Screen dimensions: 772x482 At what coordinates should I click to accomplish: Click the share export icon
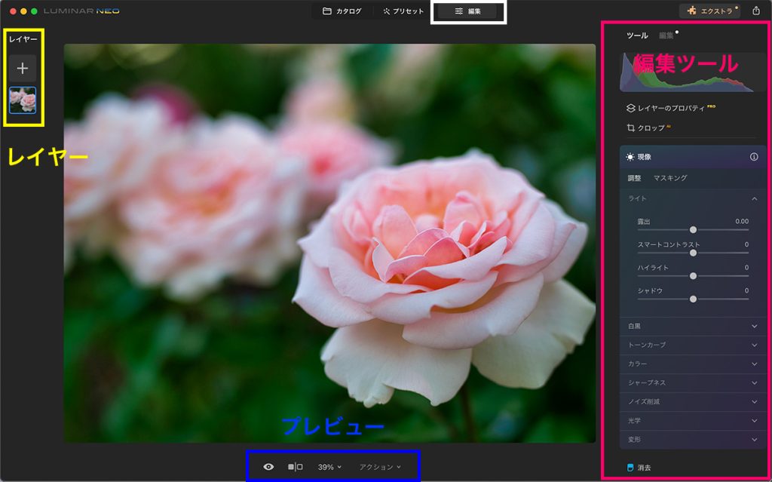[756, 11]
